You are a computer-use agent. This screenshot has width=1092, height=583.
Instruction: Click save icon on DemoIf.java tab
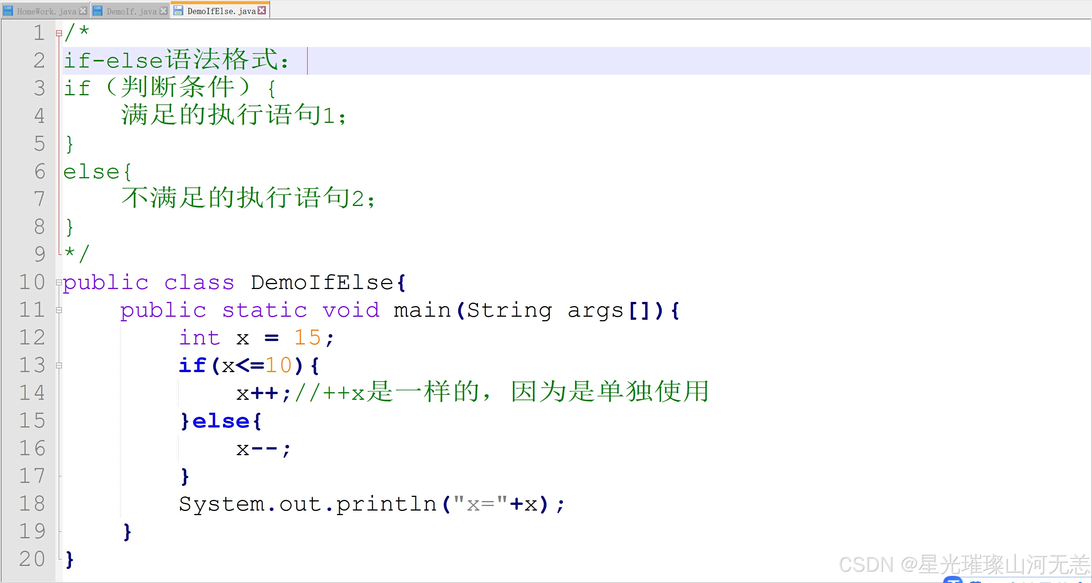97,11
